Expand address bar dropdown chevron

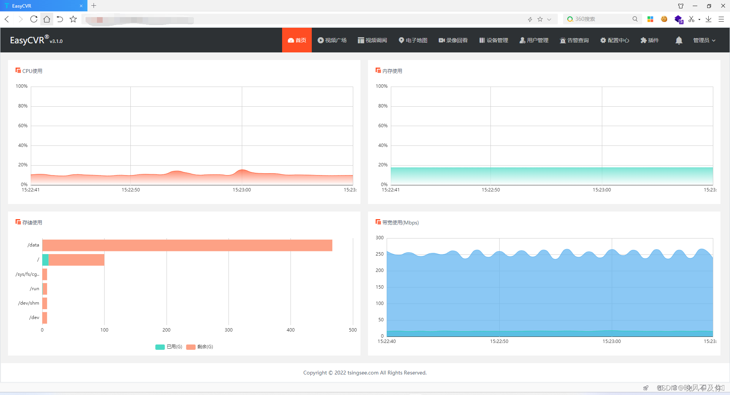click(x=549, y=19)
